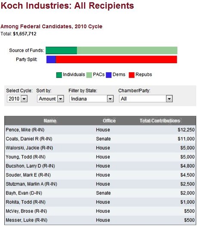Click the Individuals green legend swatch

click(x=59, y=75)
